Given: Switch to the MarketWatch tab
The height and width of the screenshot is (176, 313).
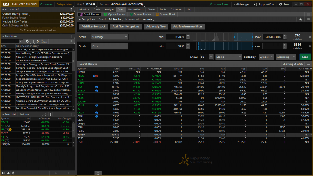Looking at the screenshot, I should click(x=135, y=9).
